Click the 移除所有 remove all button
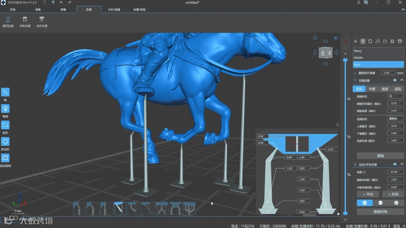 [380, 212]
